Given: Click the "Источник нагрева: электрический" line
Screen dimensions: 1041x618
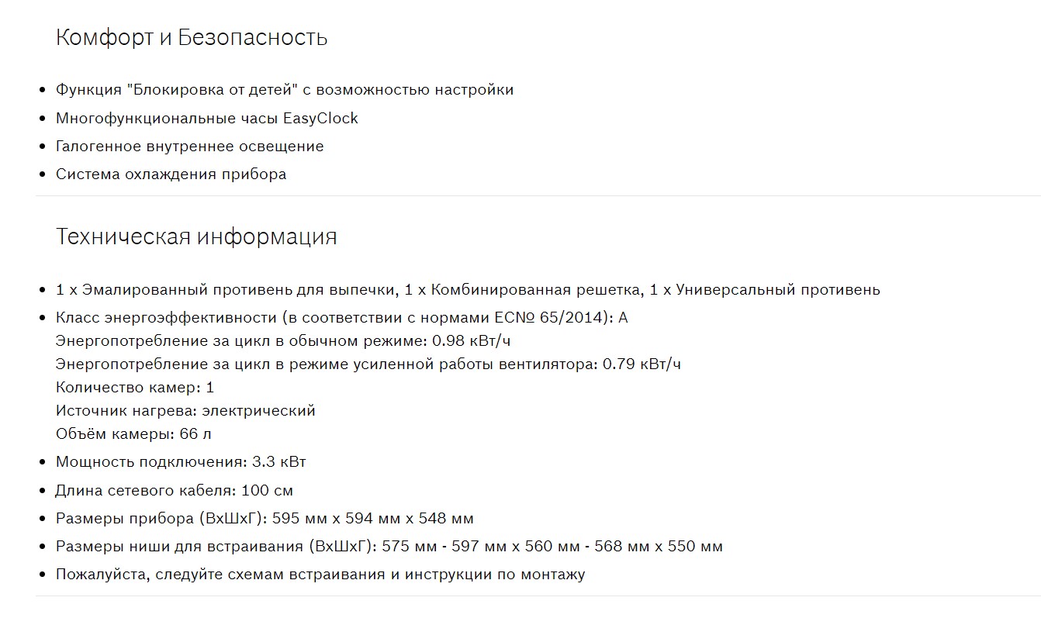Looking at the screenshot, I should [185, 411].
